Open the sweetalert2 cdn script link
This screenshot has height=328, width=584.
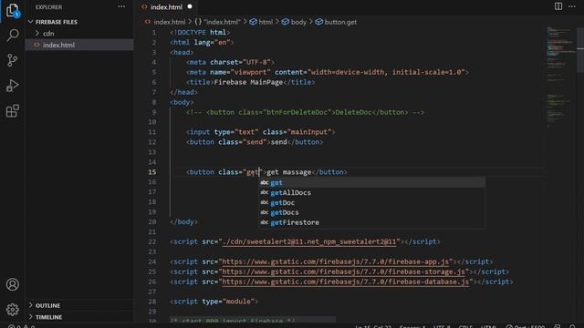(309, 241)
